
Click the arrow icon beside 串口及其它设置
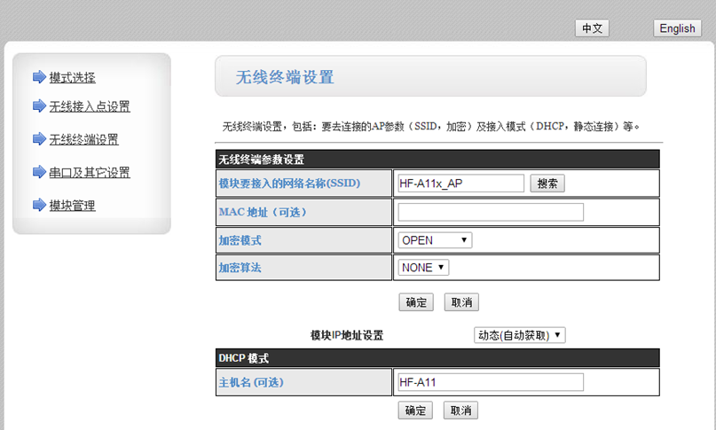tap(38, 172)
